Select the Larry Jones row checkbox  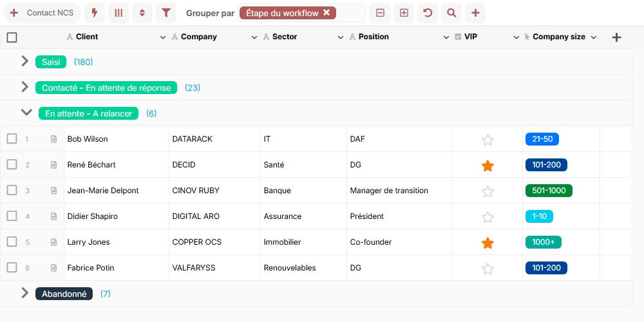coord(12,241)
